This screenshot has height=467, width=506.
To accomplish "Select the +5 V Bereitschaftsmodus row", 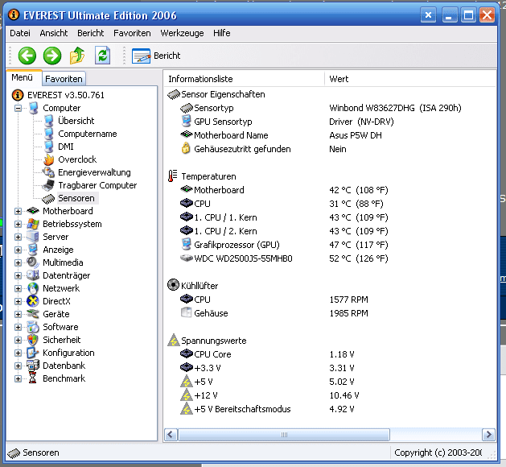I will (330, 409).
